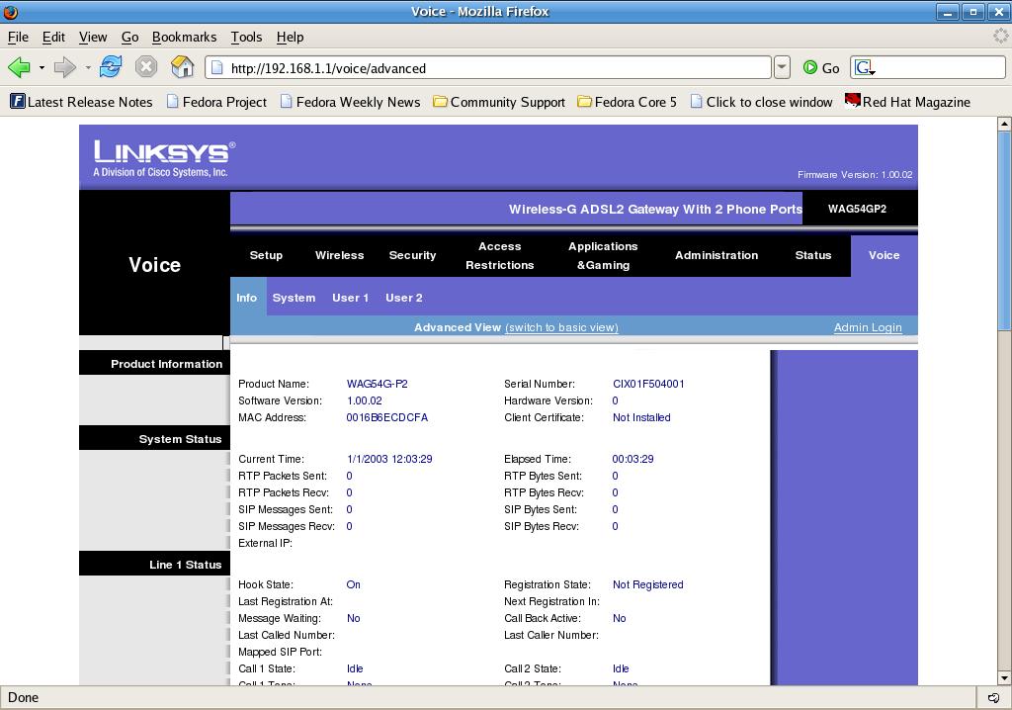Go to the Home page icon
This screenshot has width=1012, height=710.
click(183, 67)
